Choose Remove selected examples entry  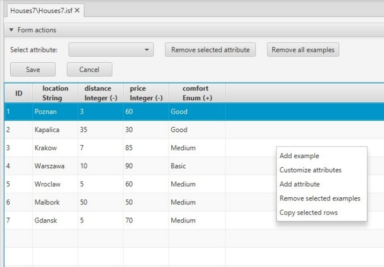point(320,198)
